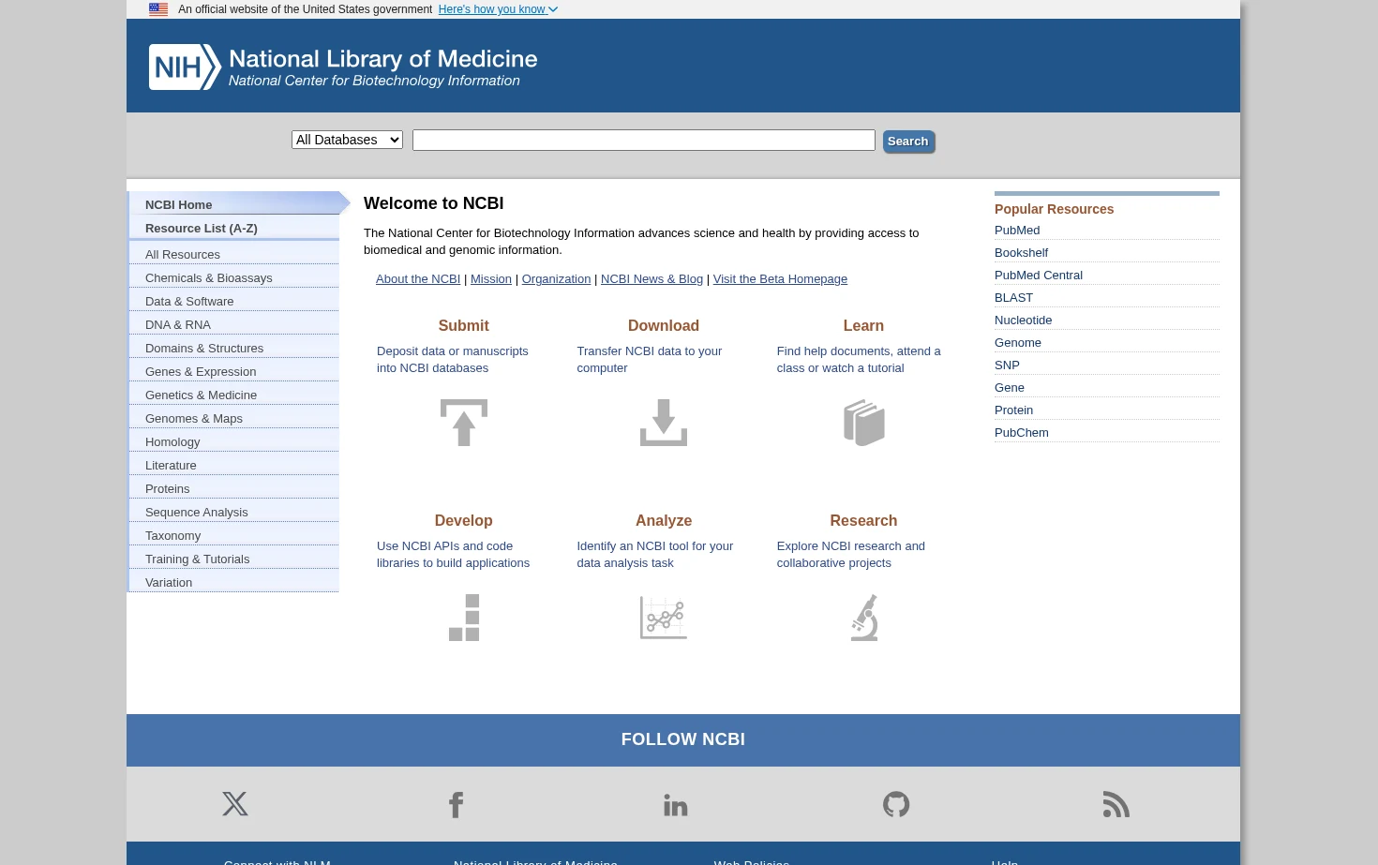Click the Analyze chart icon
The width and height of the screenshot is (1378, 865).
point(664,618)
